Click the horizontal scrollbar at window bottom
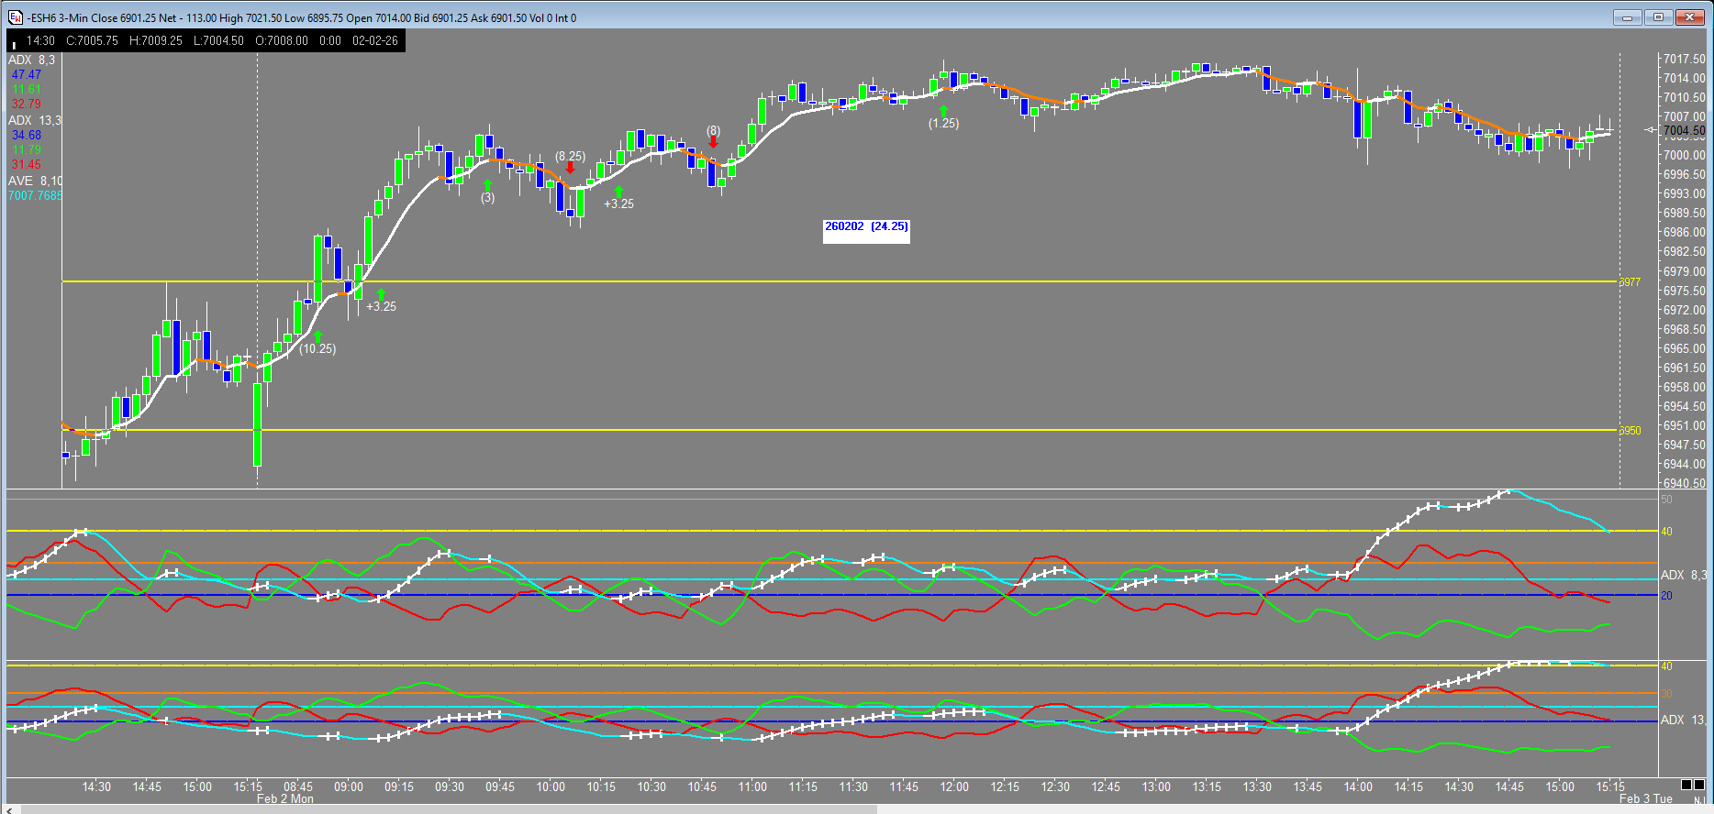This screenshot has height=814, width=1714. [448, 809]
